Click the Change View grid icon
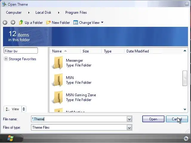191x143 pixels. point(76,23)
